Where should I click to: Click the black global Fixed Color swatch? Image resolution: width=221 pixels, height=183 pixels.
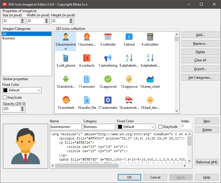point(5,90)
